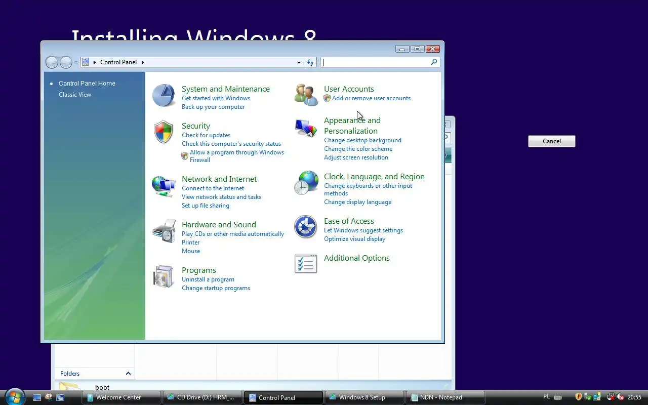Click Get started with Windows link

216,98
